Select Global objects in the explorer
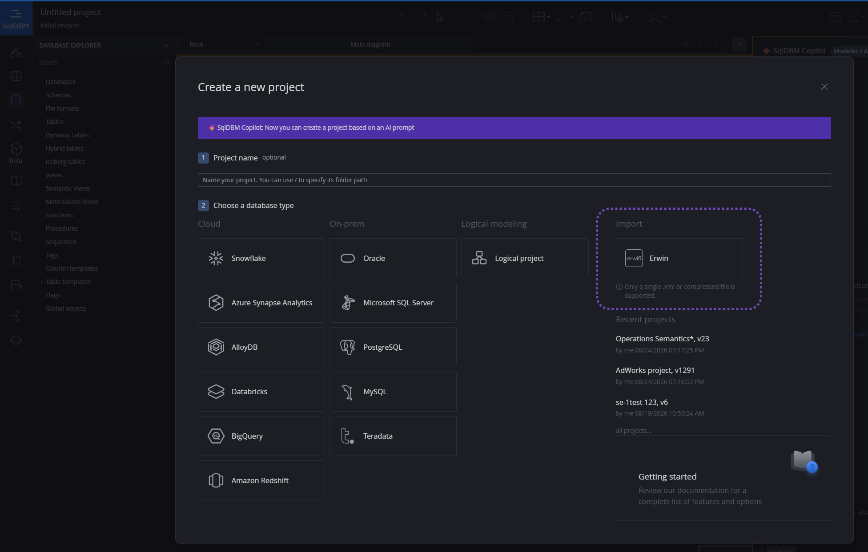Viewport: 868px width, 552px height. point(66,308)
